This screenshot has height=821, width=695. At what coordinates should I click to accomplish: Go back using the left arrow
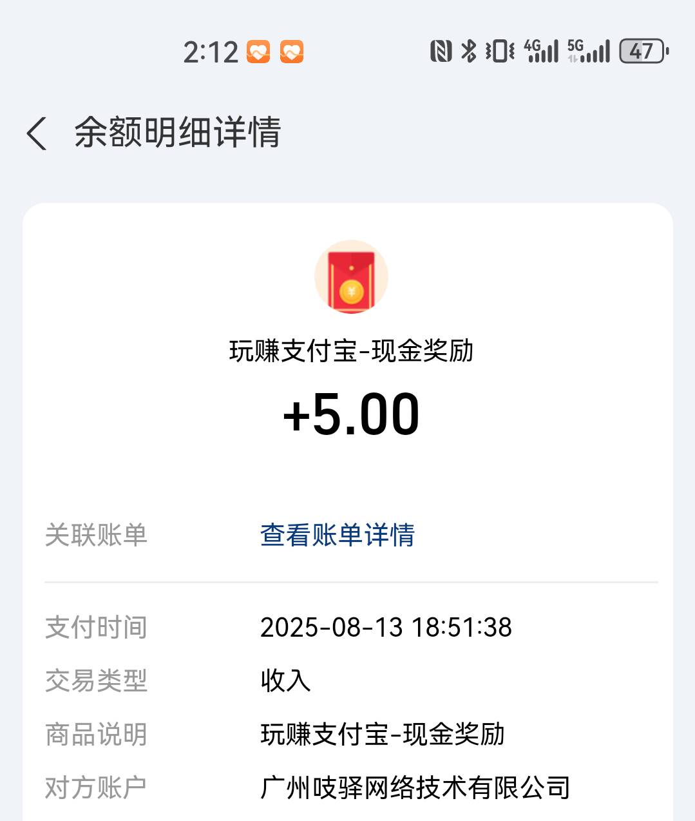[x=37, y=133]
